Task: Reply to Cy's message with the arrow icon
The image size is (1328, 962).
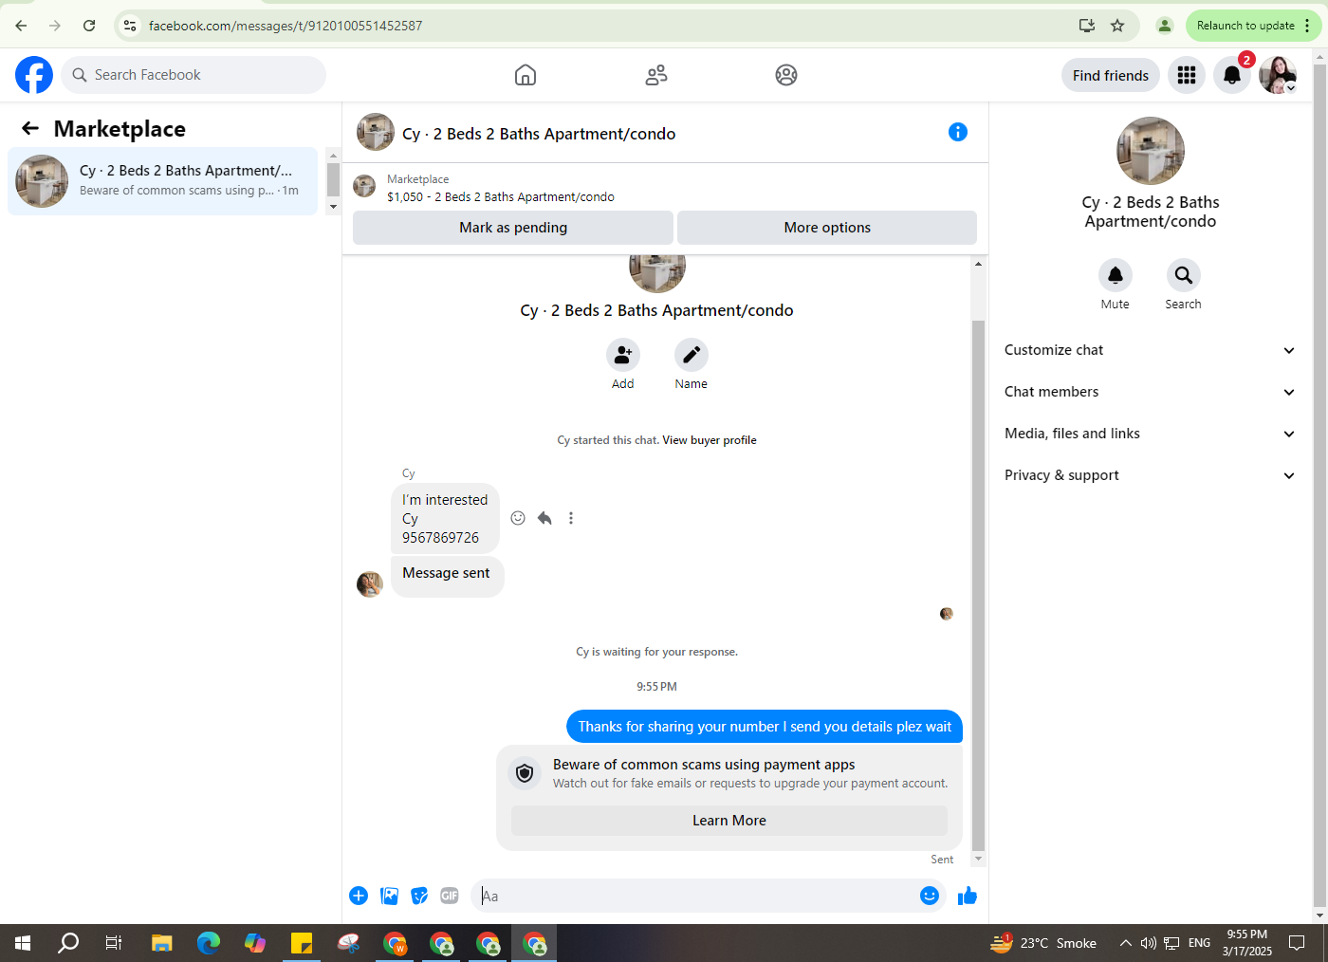Action: tap(544, 518)
